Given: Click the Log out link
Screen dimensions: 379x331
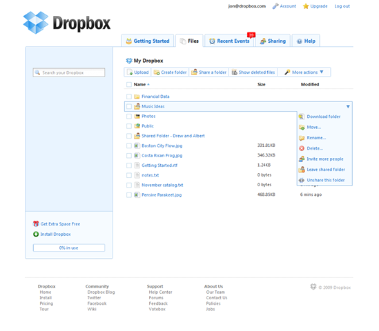Looking at the screenshot, I should click(342, 6).
